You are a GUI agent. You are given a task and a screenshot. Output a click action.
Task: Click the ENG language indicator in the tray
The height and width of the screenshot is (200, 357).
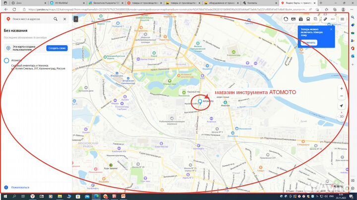332,197
